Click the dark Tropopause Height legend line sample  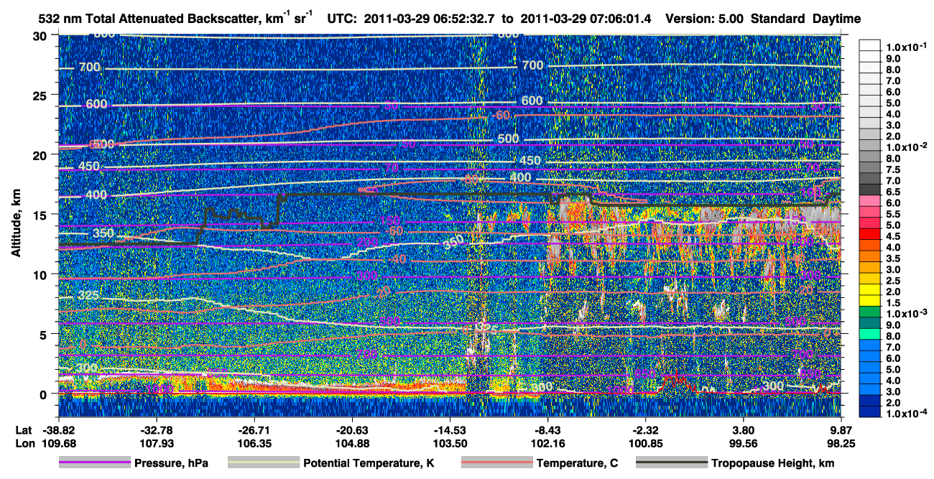[x=672, y=463]
